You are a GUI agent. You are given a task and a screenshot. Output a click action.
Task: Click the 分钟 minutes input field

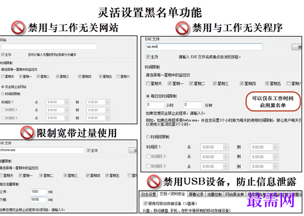[x=193, y=105]
